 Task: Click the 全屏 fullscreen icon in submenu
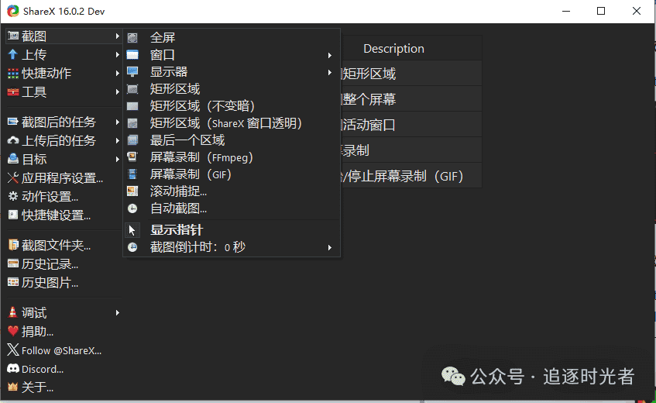(132, 38)
